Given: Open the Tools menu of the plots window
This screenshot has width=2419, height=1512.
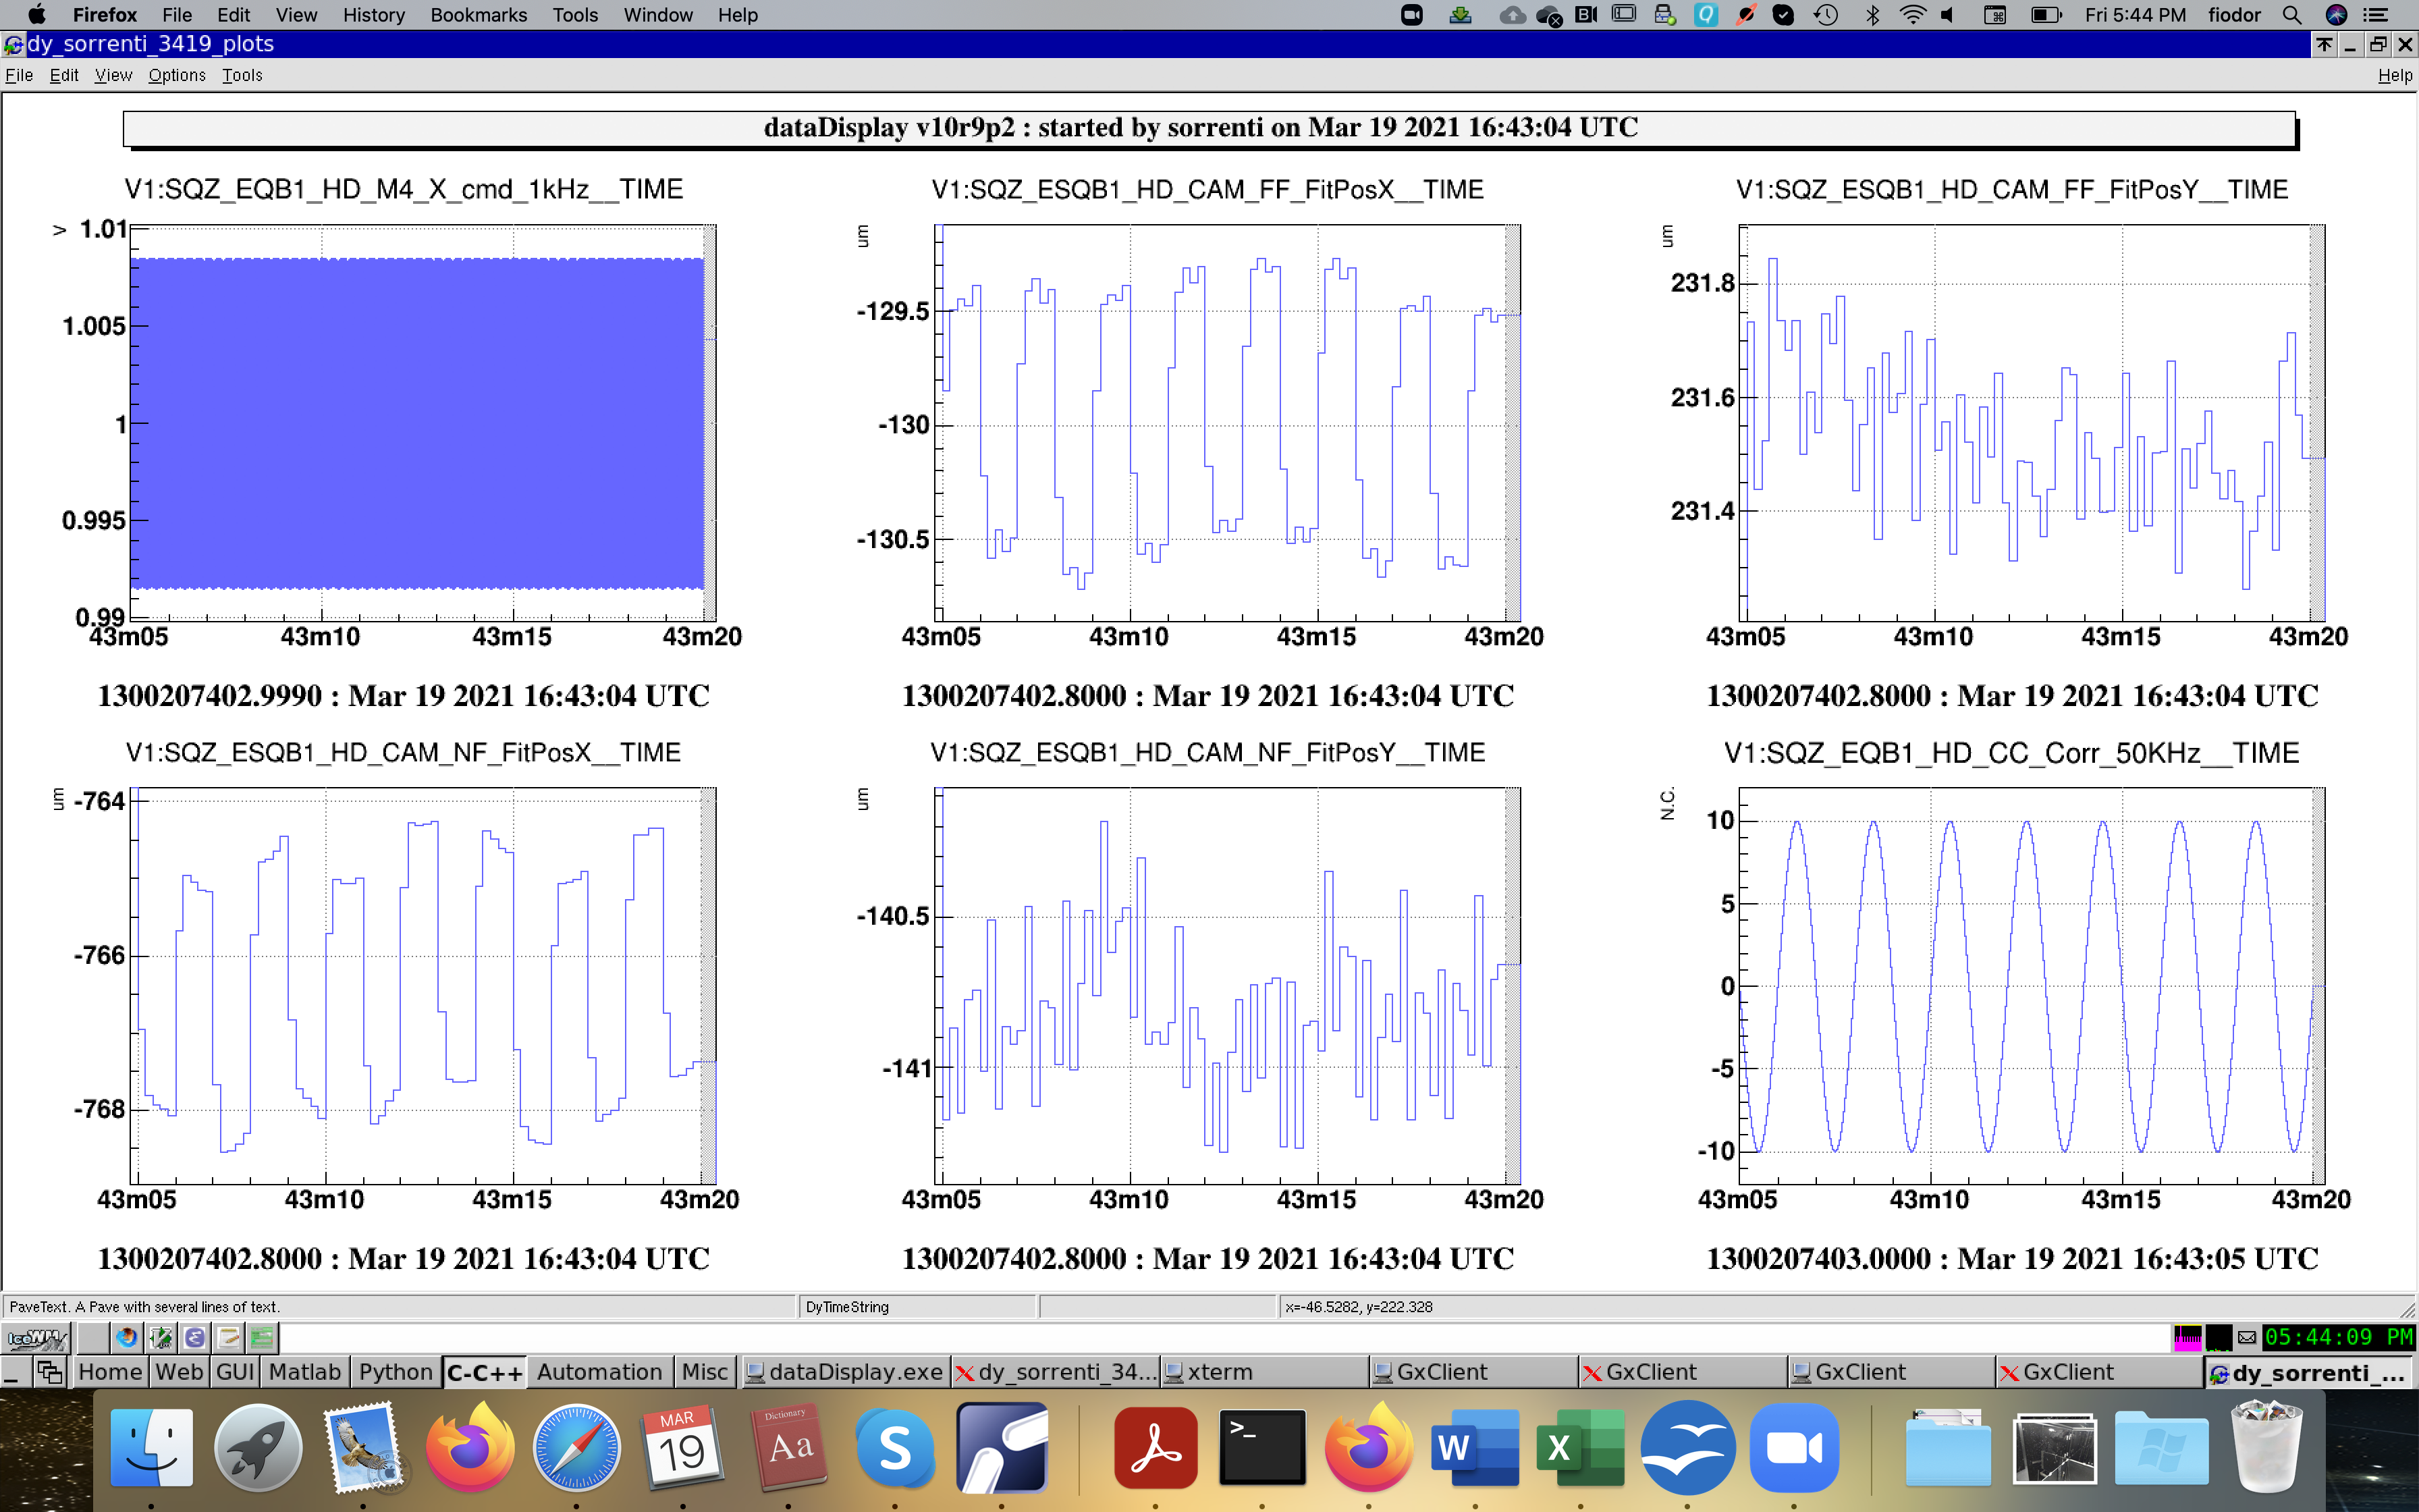Looking at the screenshot, I should tap(242, 75).
